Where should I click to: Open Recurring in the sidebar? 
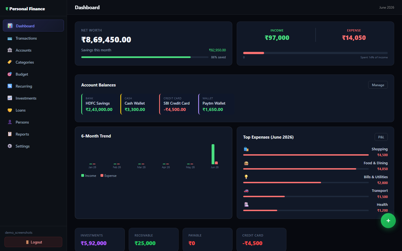click(x=33, y=86)
